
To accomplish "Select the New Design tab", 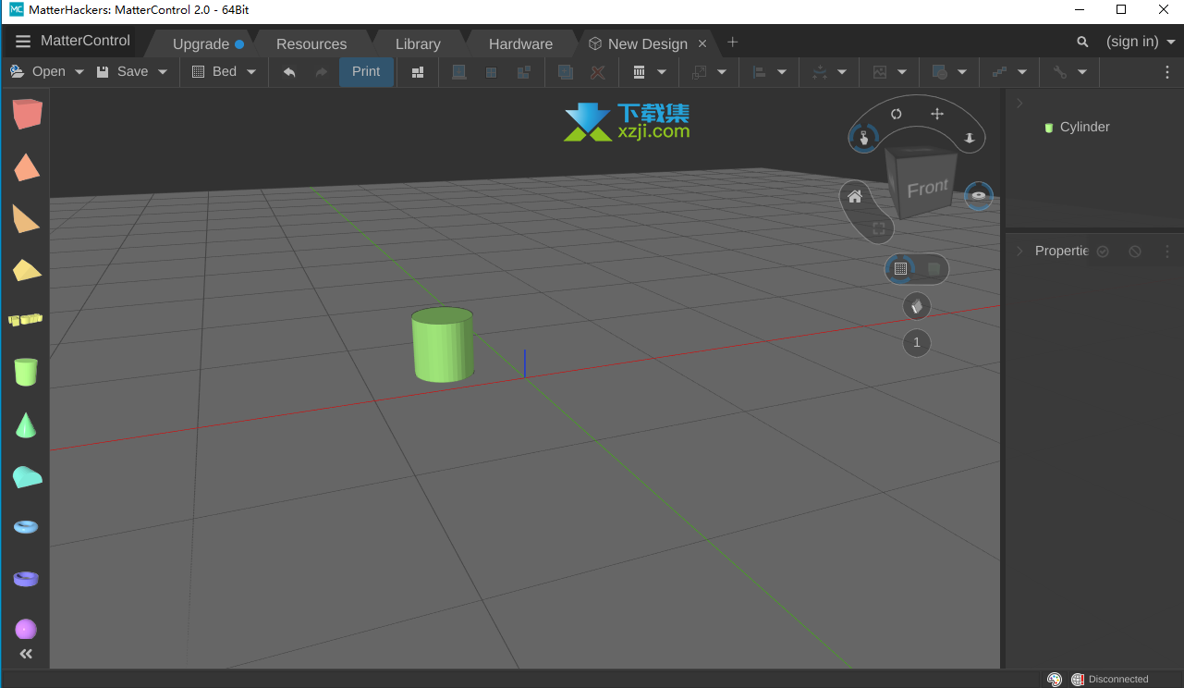I will pos(648,43).
